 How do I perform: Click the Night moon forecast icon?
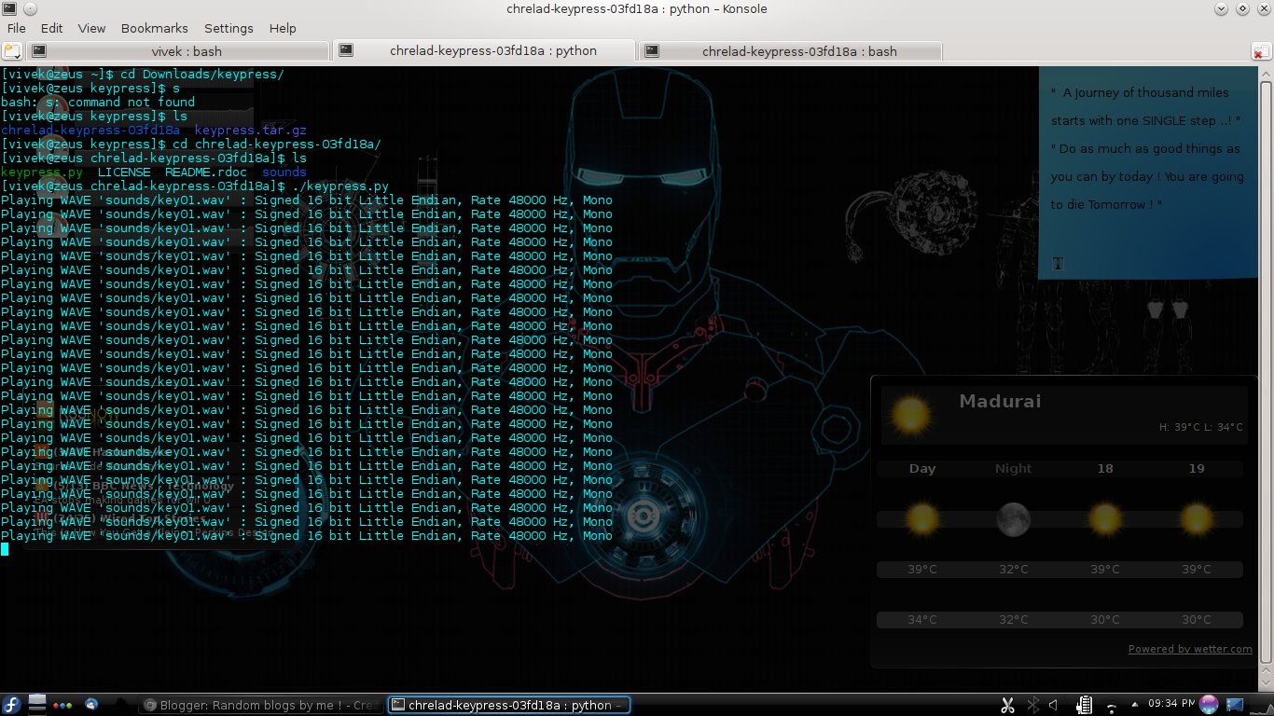[x=1013, y=519]
